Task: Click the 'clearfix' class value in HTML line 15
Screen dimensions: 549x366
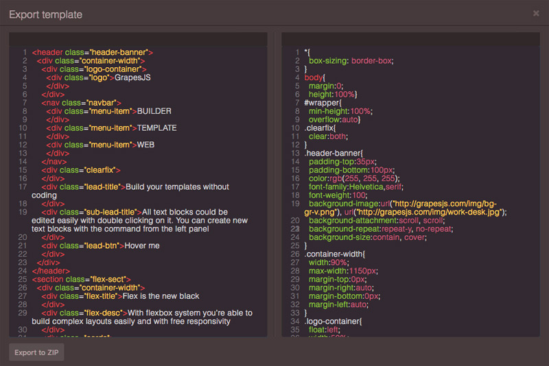Action: [x=100, y=170]
